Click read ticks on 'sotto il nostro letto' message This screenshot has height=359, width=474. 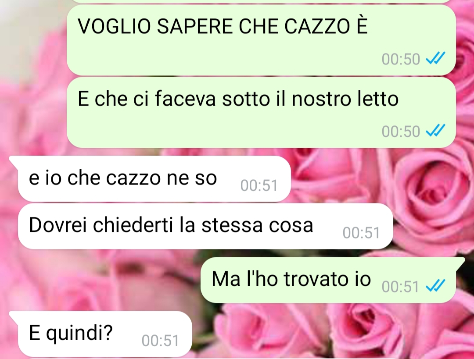(435, 131)
